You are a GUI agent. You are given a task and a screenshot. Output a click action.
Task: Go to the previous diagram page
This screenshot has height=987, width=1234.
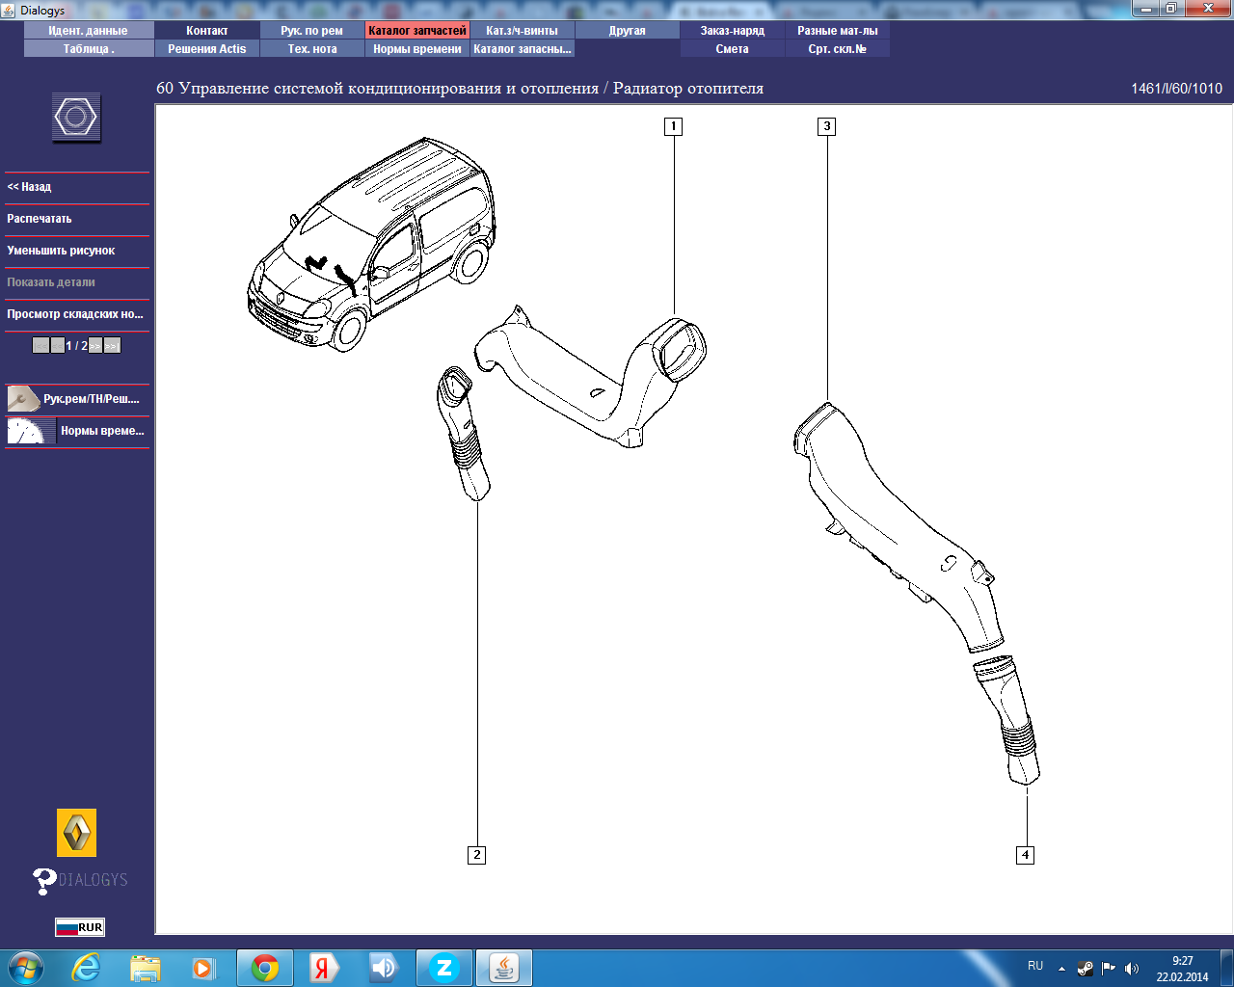pyautogui.click(x=58, y=345)
